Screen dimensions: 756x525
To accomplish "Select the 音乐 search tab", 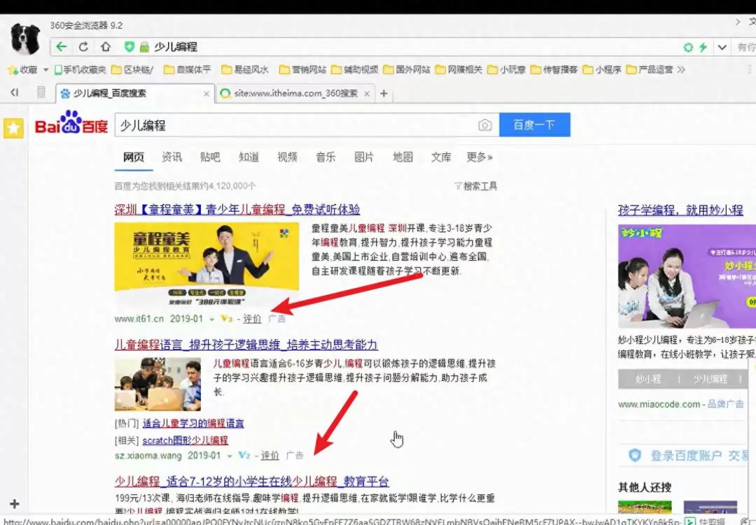I will pyautogui.click(x=325, y=157).
